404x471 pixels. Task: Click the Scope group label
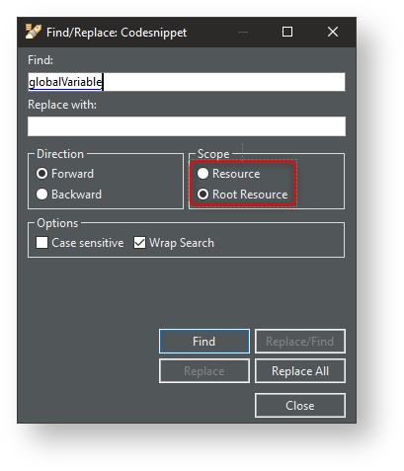click(213, 154)
